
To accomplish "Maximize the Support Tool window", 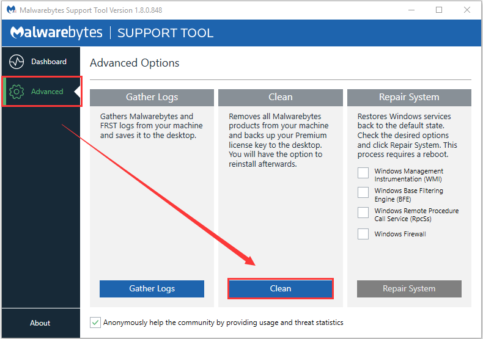I will tap(439, 10).
